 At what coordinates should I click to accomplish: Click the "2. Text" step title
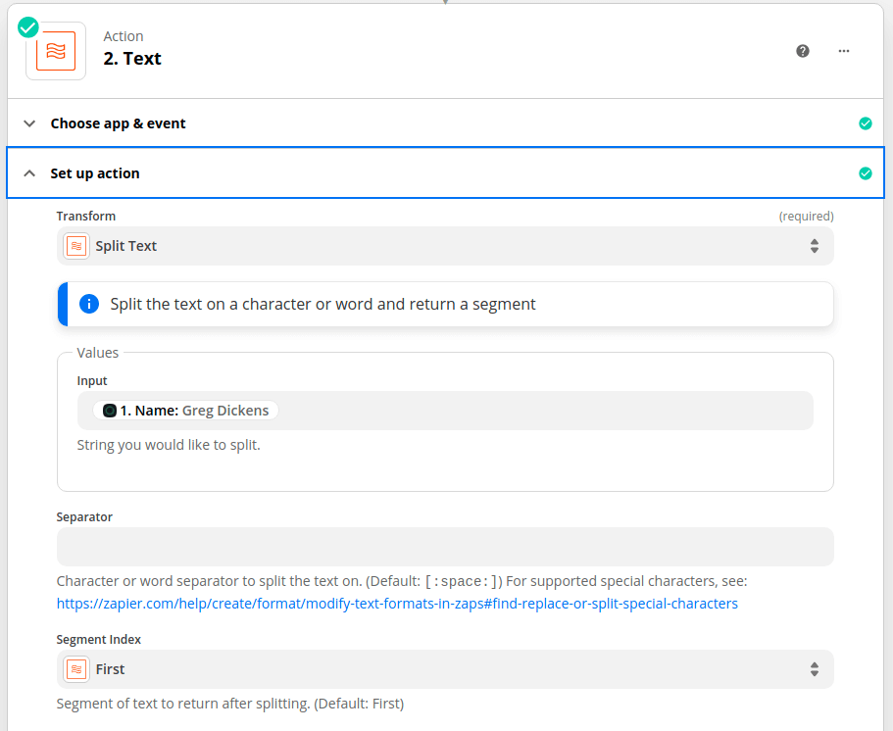[132, 59]
